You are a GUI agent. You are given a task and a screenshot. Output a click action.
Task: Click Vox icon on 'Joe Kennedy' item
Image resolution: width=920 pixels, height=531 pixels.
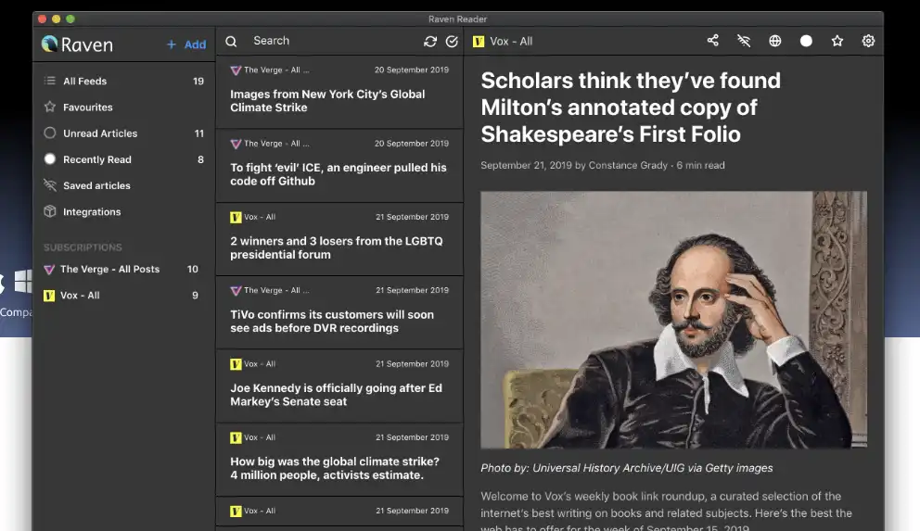(236, 364)
